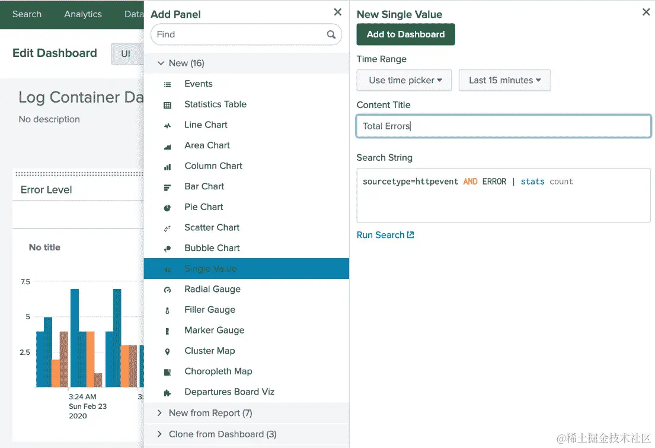Click the Line Chart icon

coord(168,125)
